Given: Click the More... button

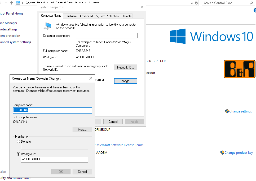Looking at the screenshot, I should [x=82, y=130].
